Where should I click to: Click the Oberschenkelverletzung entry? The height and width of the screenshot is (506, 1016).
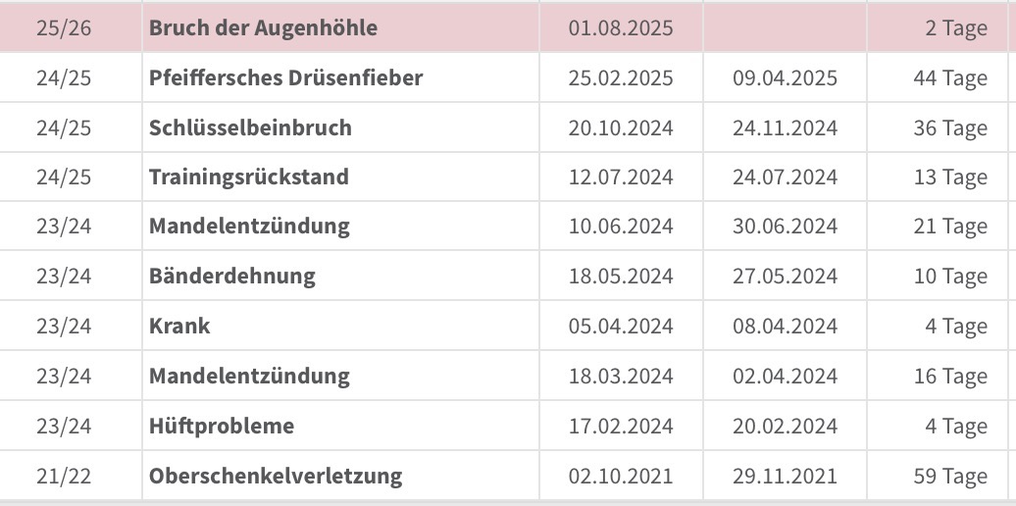(276, 477)
